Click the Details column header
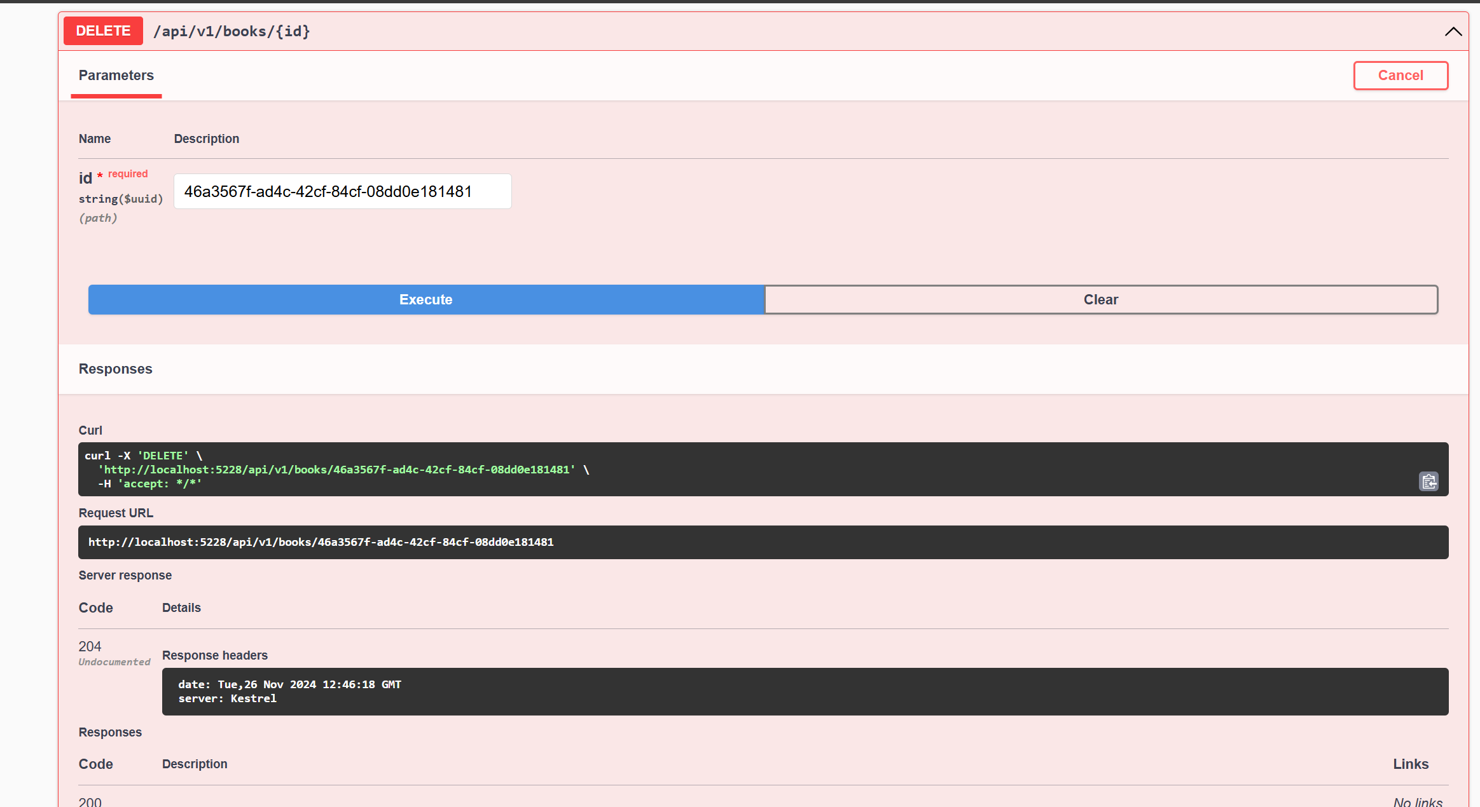1480x807 pixels. tap(181, 607)
